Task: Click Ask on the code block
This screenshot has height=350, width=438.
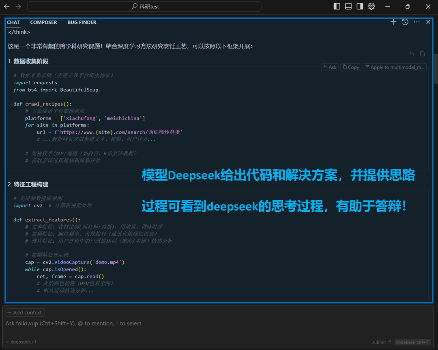Action: pyautogui.click(x=330, y=67)
